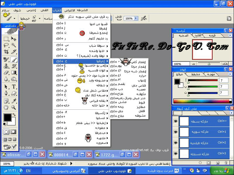Toggle eye icon for ماركه مسجله

175,153
